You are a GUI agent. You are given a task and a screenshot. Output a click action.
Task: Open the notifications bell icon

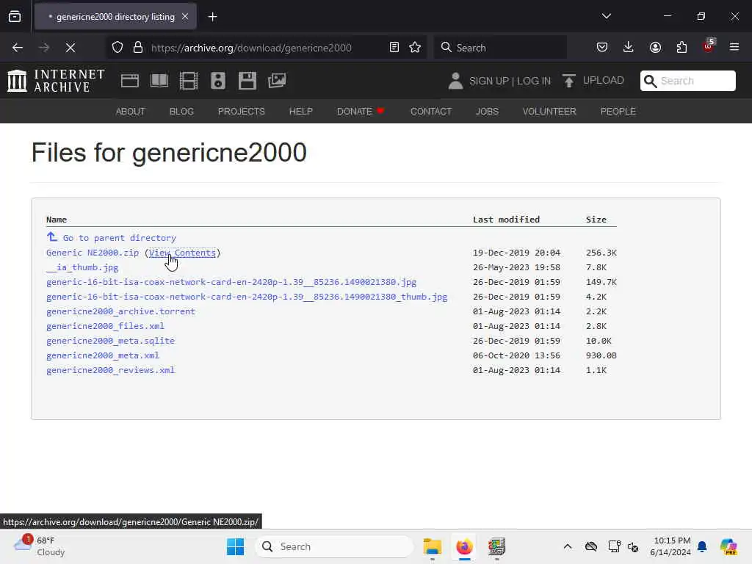click(702, 546)
